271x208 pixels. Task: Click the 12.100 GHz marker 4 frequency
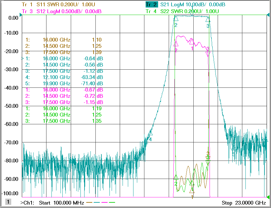[x=56, y=77]
